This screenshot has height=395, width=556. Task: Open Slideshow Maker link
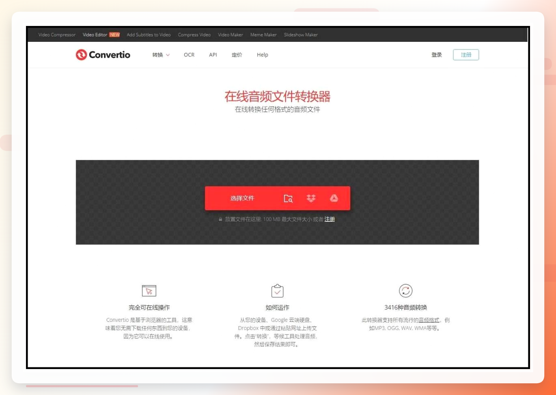tap(301, 35)
